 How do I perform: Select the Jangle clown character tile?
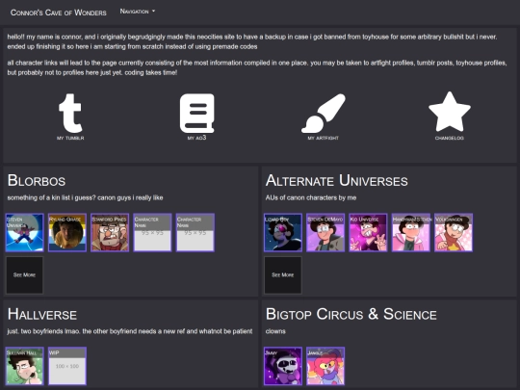coord(325,366)
